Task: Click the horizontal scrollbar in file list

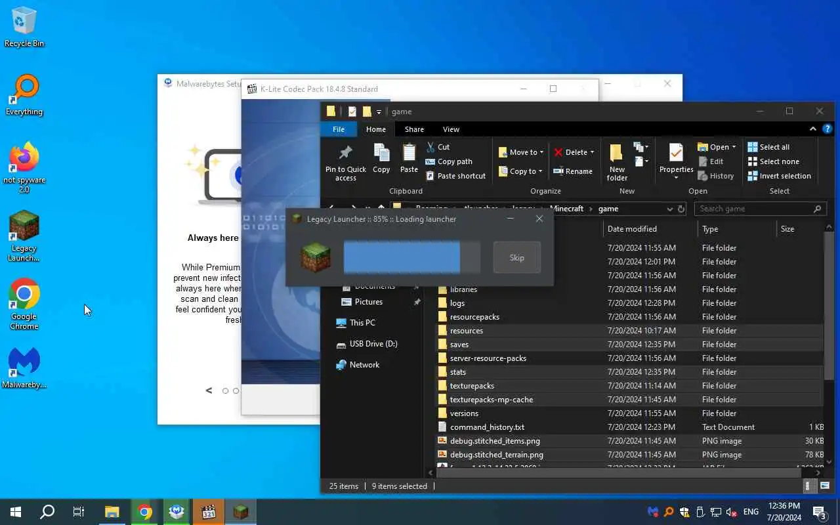Action: point(620,472)
